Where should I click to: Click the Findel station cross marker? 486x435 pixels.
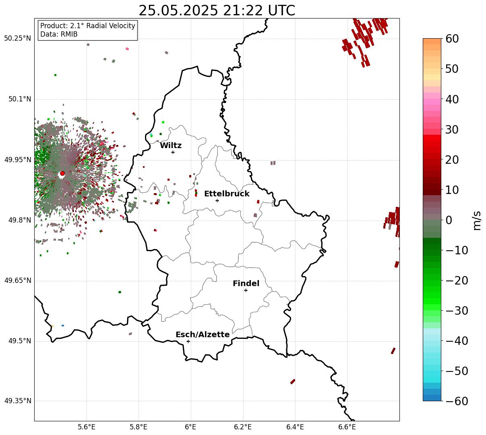(x=246, y=290)
